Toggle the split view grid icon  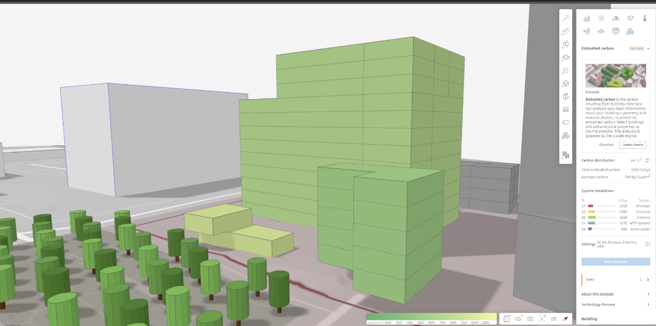[506, 318]
